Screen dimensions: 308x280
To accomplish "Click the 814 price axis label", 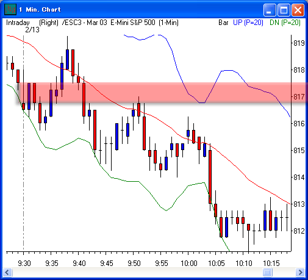I will 299,178.
